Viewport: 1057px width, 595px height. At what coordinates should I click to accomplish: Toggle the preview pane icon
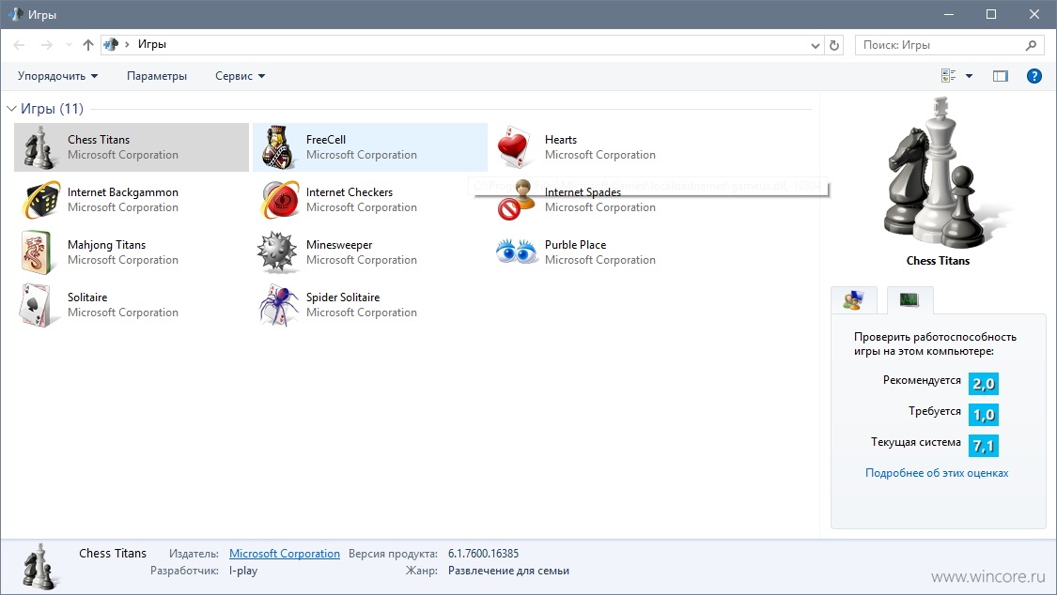[x=1001, y=76]
